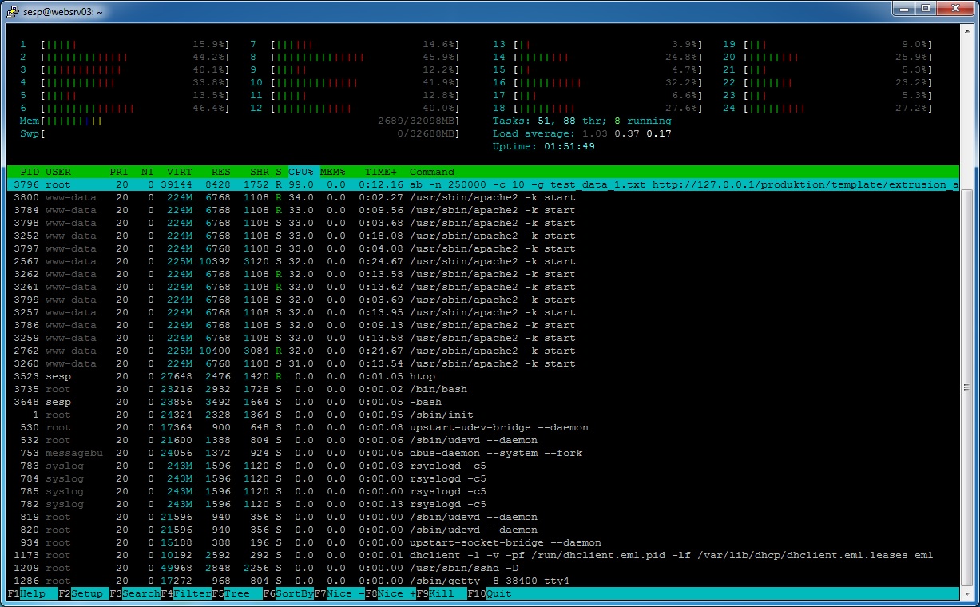
Task: Select the upstart-udev-bridge process row
Action: point(482,427)
